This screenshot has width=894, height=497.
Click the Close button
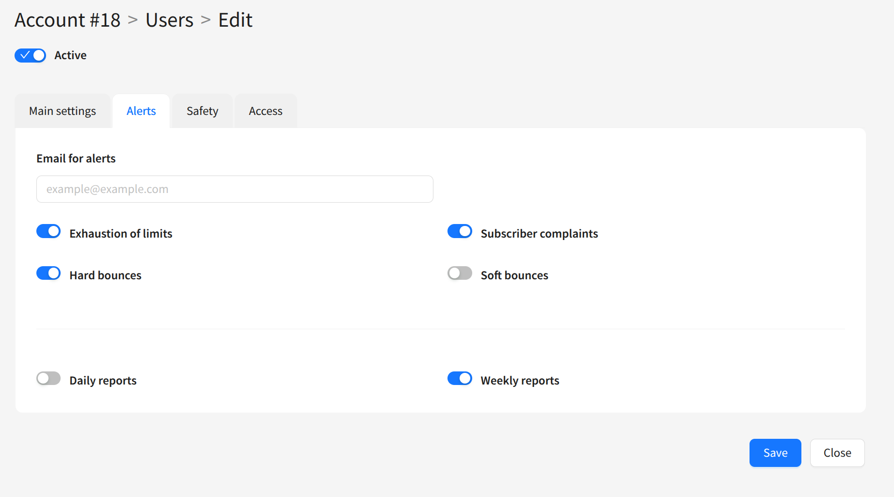(x=837, y=453)
